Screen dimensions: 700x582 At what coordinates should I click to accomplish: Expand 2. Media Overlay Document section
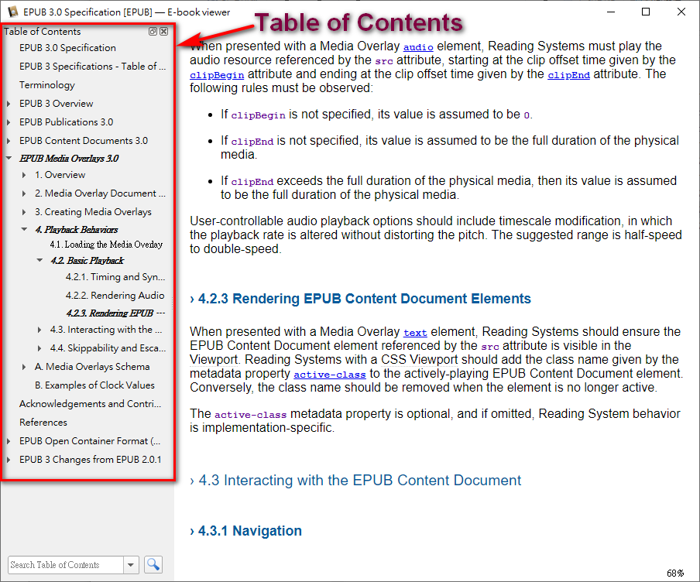point(24,193)
